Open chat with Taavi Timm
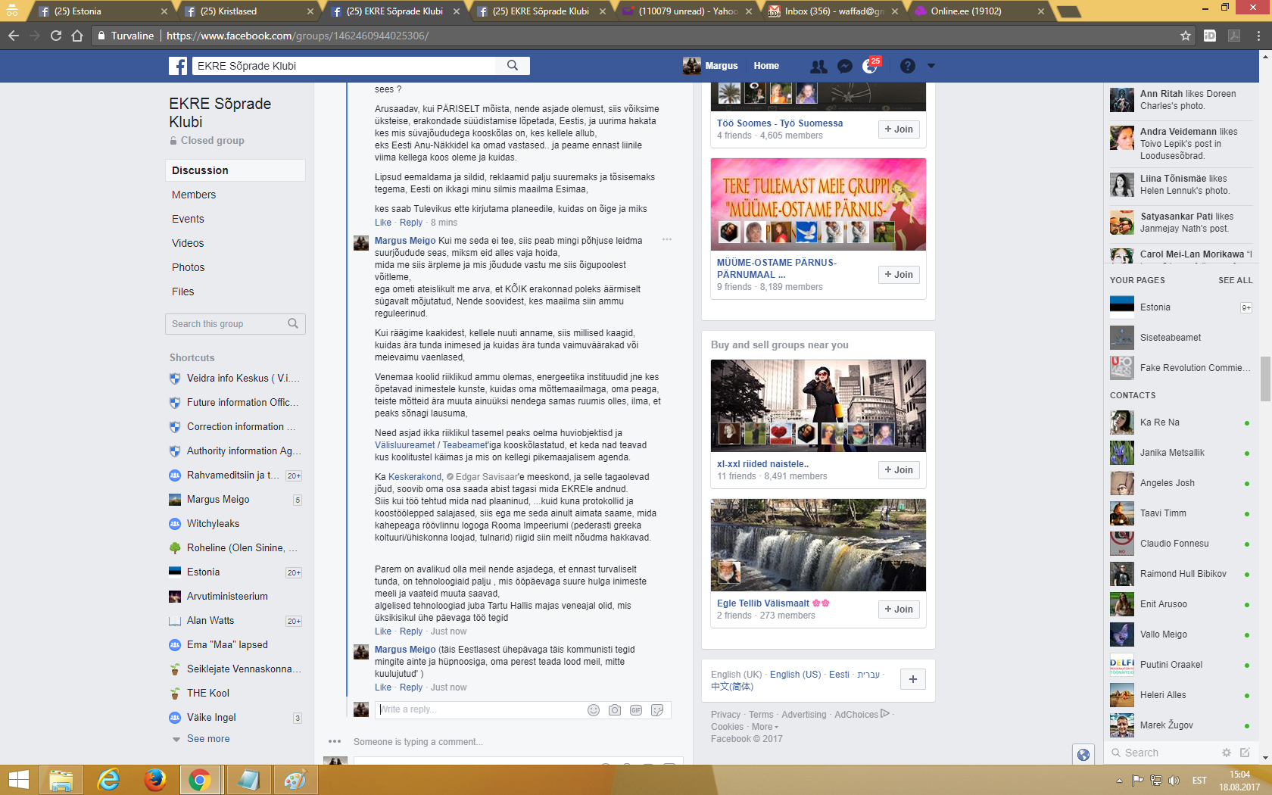This screenshot has width=1272, height=795. (x=1181, y=513)
